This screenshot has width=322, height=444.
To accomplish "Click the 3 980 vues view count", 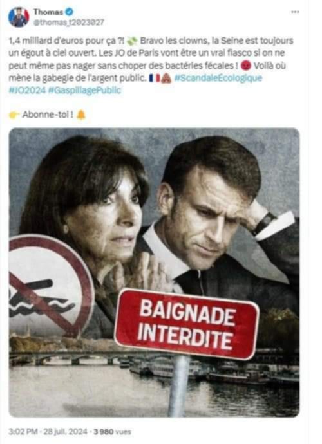I will 112,432.
